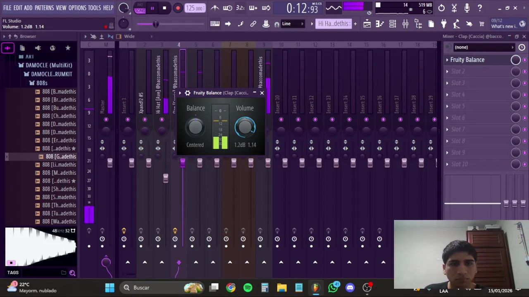Open the piano roll icon
Screen dimensions: 529x297
[380, 24]
